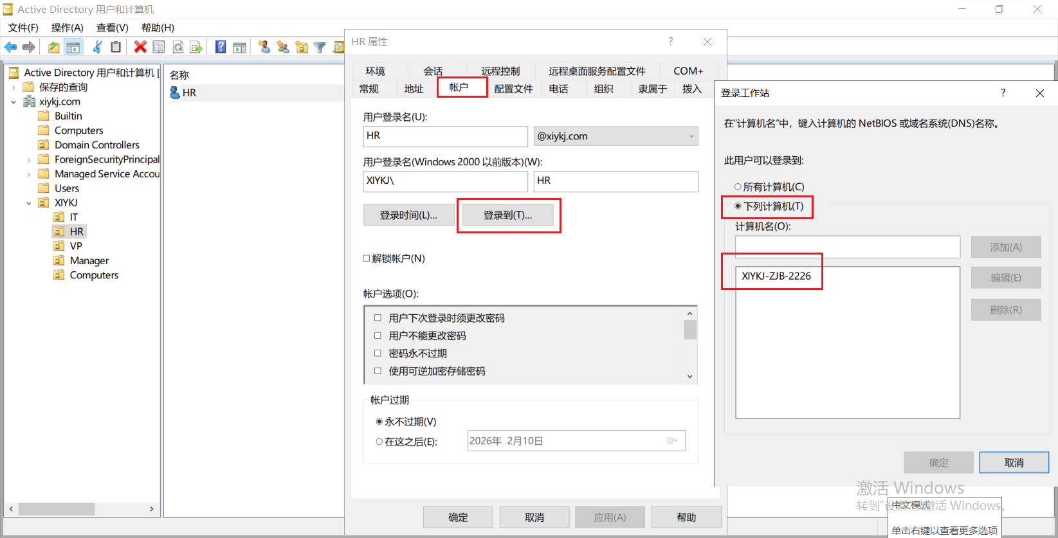Open the expiration date picker dropdown
Viewport: 1058px width, 538px height.
671,441
